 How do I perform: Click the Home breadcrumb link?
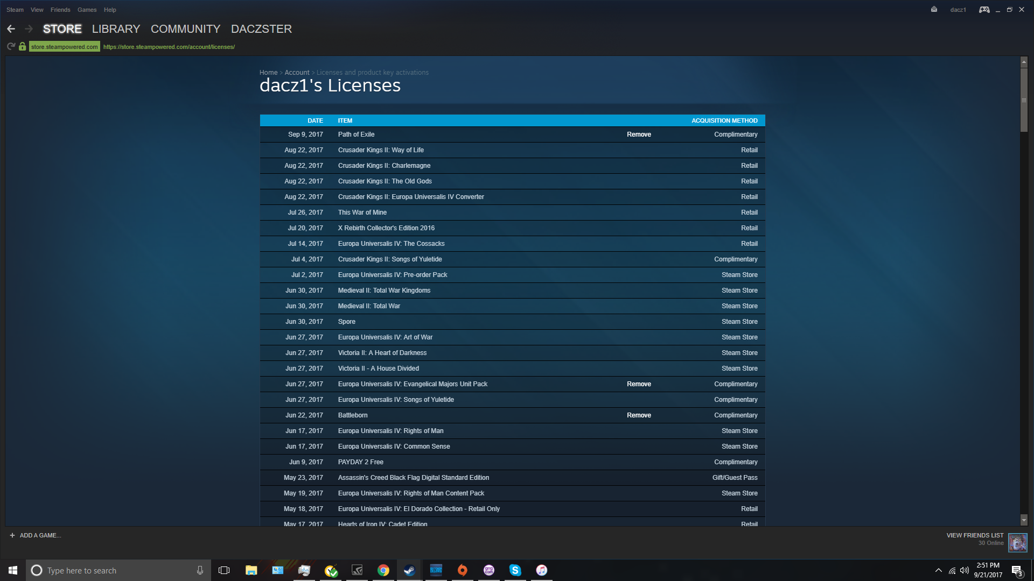coord(268,73)
